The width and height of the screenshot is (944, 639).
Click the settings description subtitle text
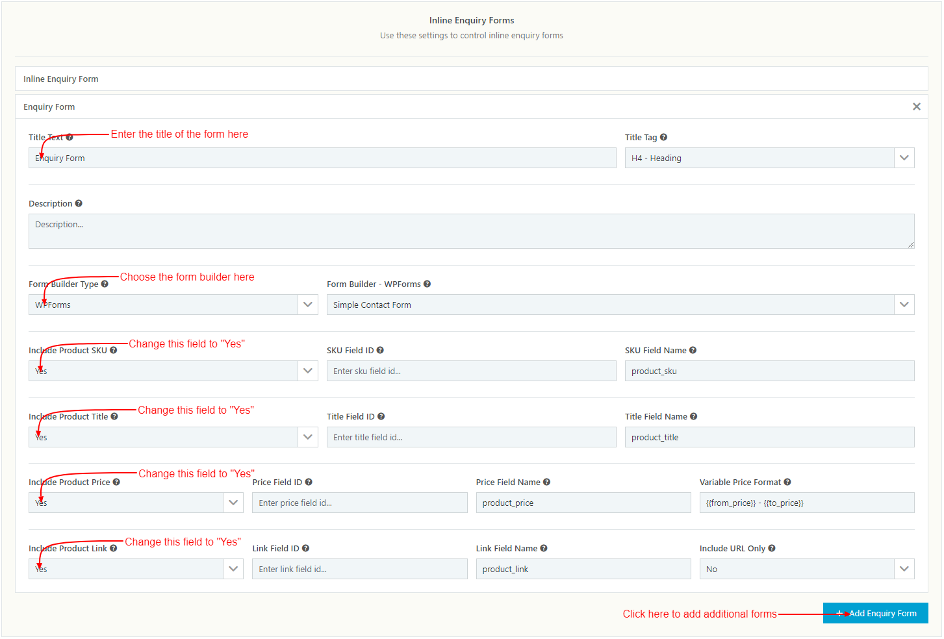coord(472,36)
